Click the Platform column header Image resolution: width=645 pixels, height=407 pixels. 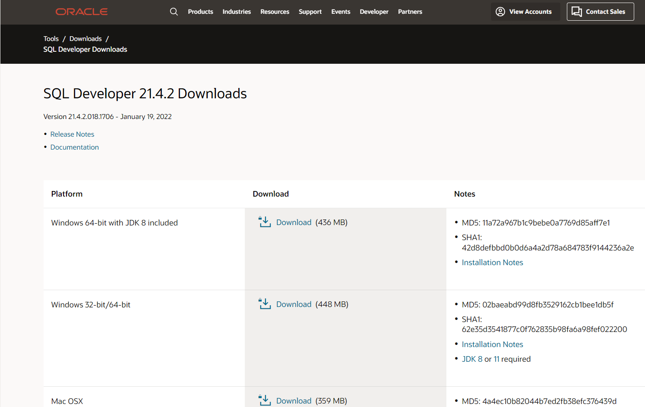(x=67, y=194)
